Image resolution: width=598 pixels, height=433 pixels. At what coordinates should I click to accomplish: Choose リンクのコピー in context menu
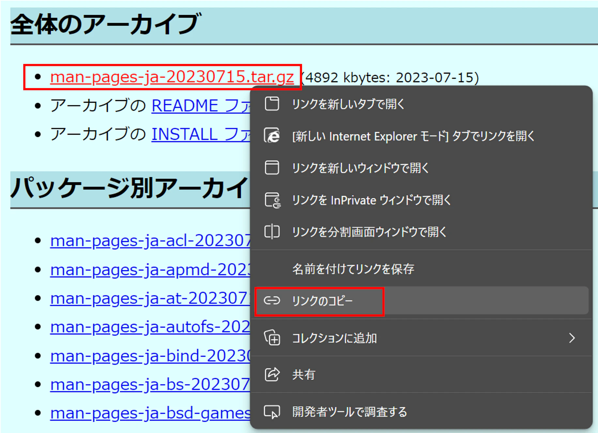(x=421, y=301)
